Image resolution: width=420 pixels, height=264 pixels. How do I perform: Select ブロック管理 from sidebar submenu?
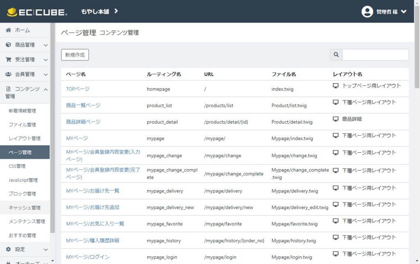coord(22,194)
